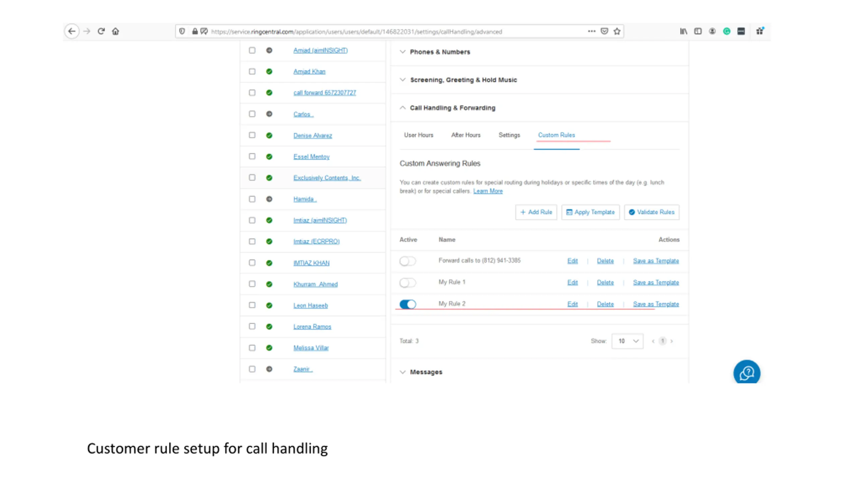
Task: Collapse the Call Handling & Forwarding section
Action: click(452, 108)
